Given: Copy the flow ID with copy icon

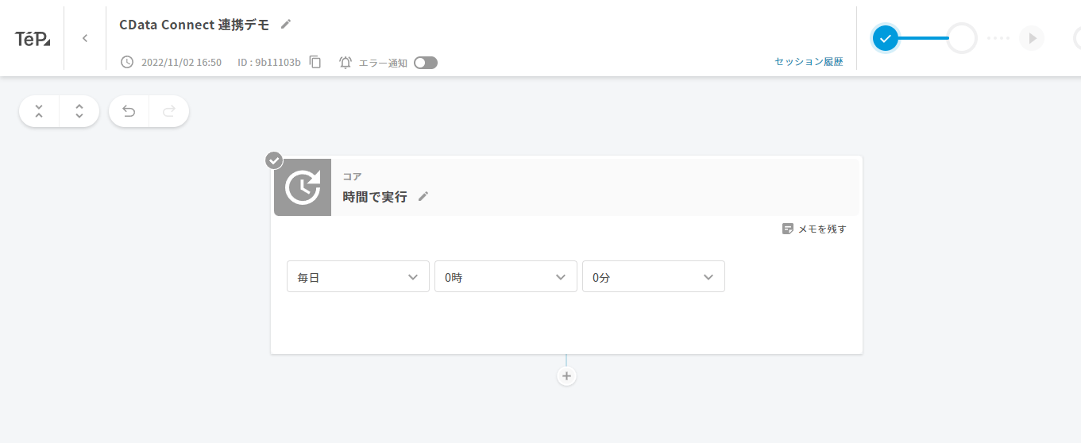Looking at the screenshot, I should [315, 62].
